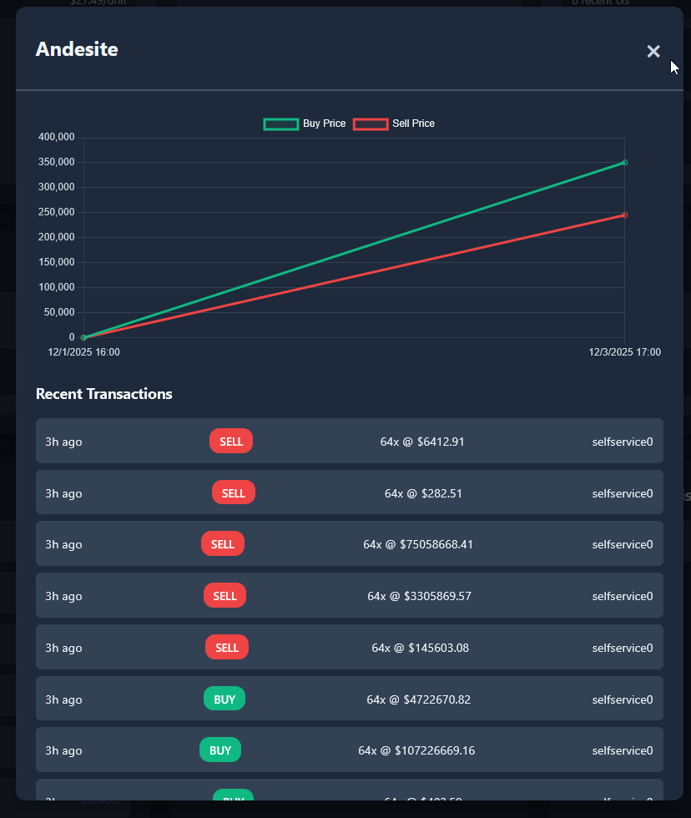Select the red Sell Price endpoint on chart
691x818 pixels.
[624, 215]
